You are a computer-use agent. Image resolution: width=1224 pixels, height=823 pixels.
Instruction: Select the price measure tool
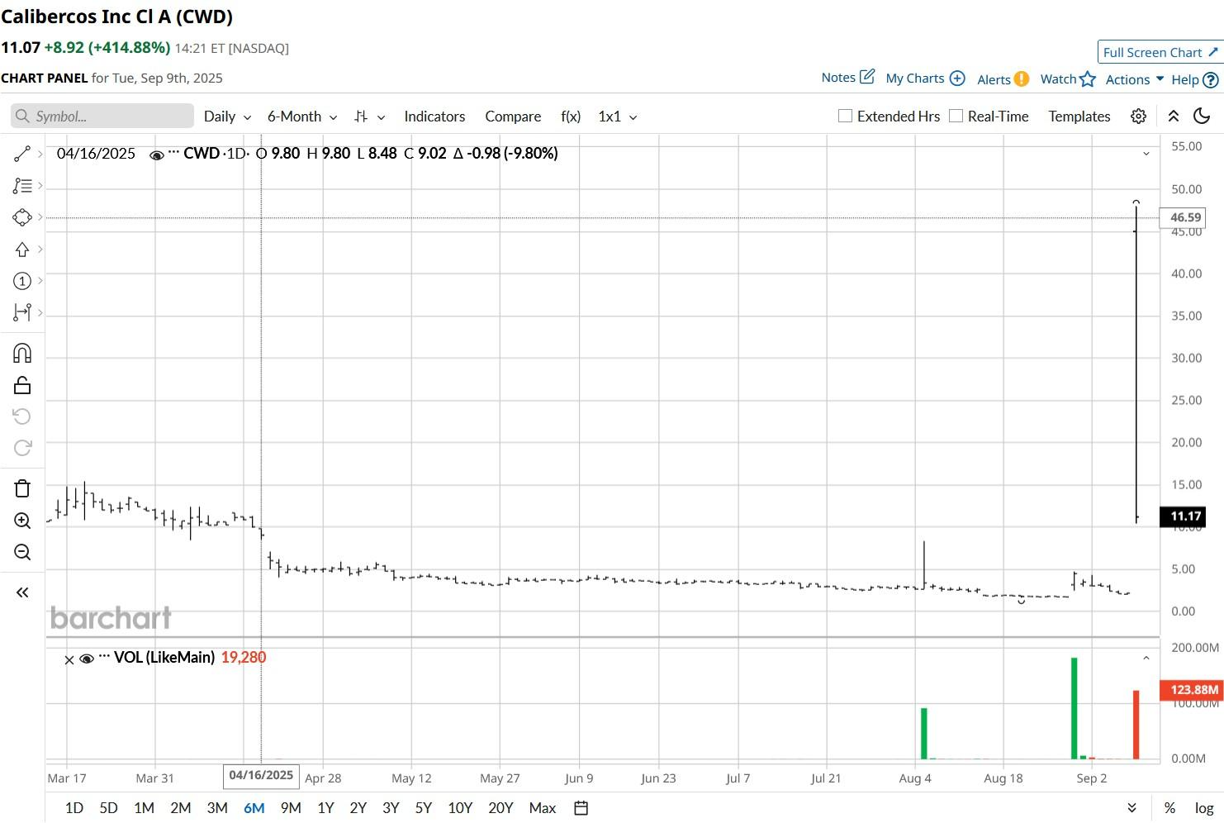22,312
